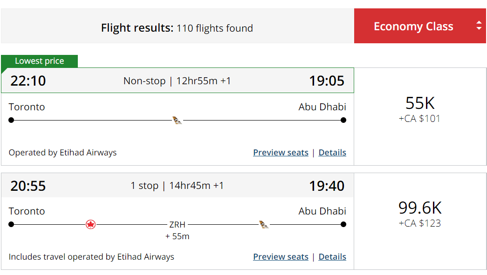Click Abu Dhabi arrival dot of 19:40 flight
This screenshot has width=487, height=275.
coord(343,224)
